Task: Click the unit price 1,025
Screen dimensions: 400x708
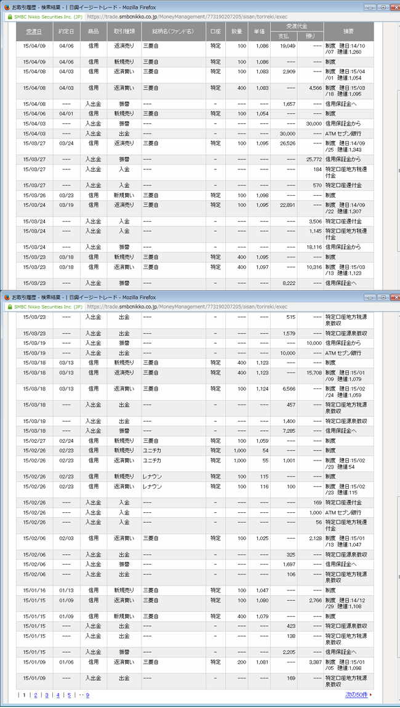Action: click(x=262, y=538)
